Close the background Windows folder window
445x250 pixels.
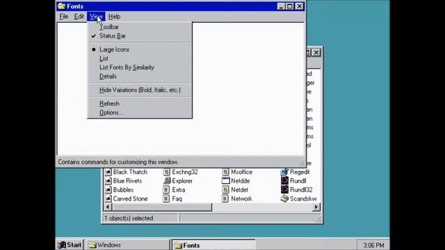(x=316, y=53)
